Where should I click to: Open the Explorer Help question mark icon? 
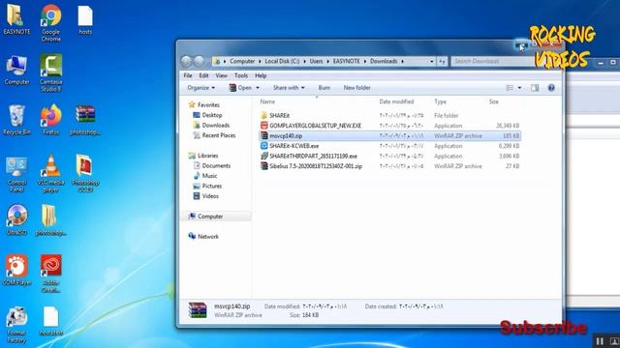(x=551, y=88)
